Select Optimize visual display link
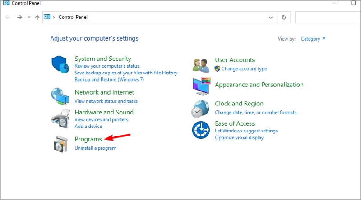Screen dimensions: 361x200 (x=239, y=138)
